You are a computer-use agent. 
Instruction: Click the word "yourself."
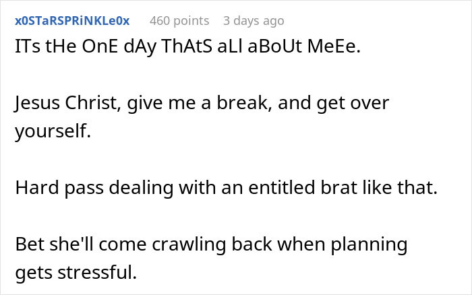pyautogui.click(x=53, y=131)
